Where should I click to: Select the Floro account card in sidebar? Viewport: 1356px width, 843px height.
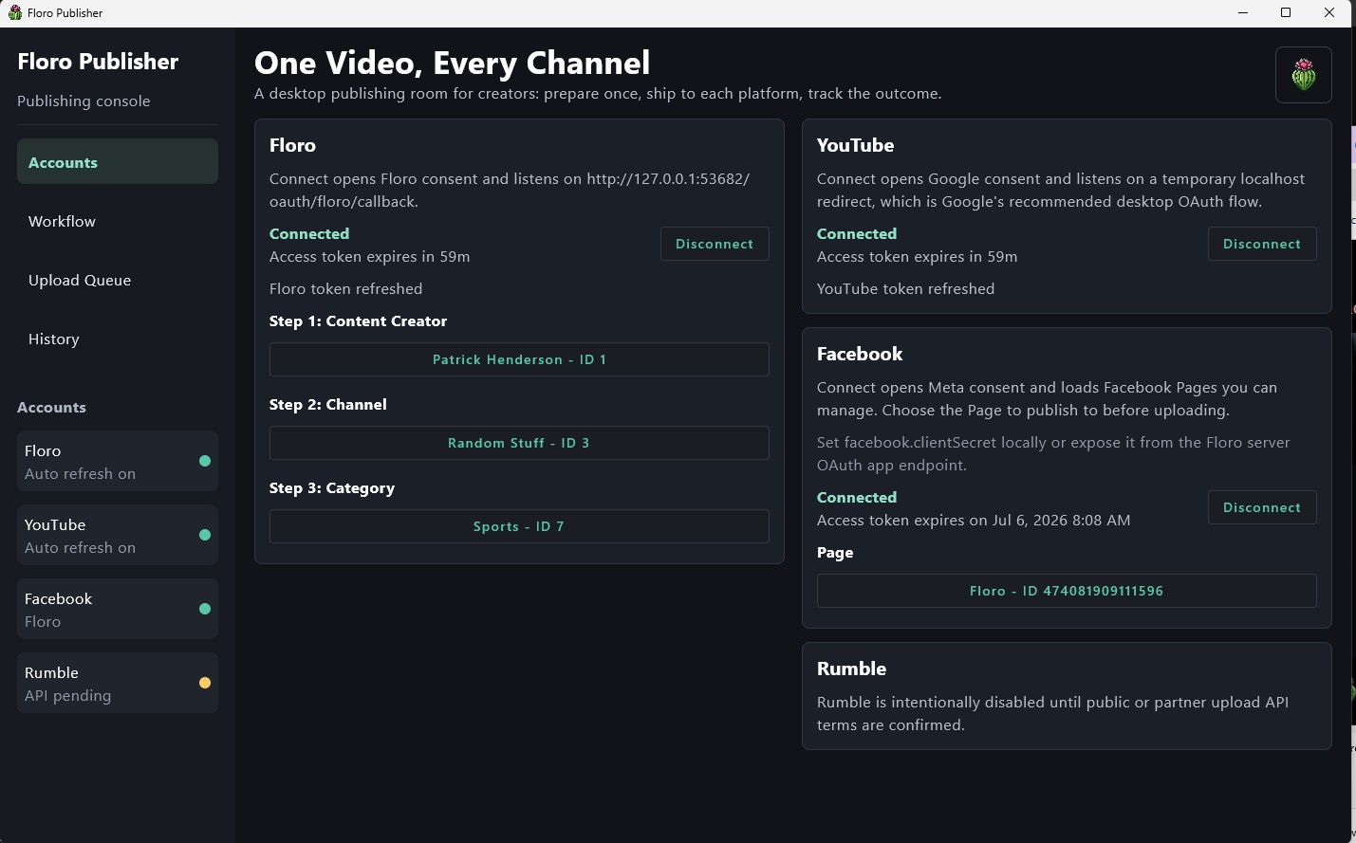(118, 462)
